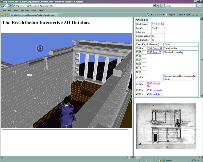Click left scroll arrow under image frame
The height and width of the screenshot is (162, 203).
click(135, 157)
